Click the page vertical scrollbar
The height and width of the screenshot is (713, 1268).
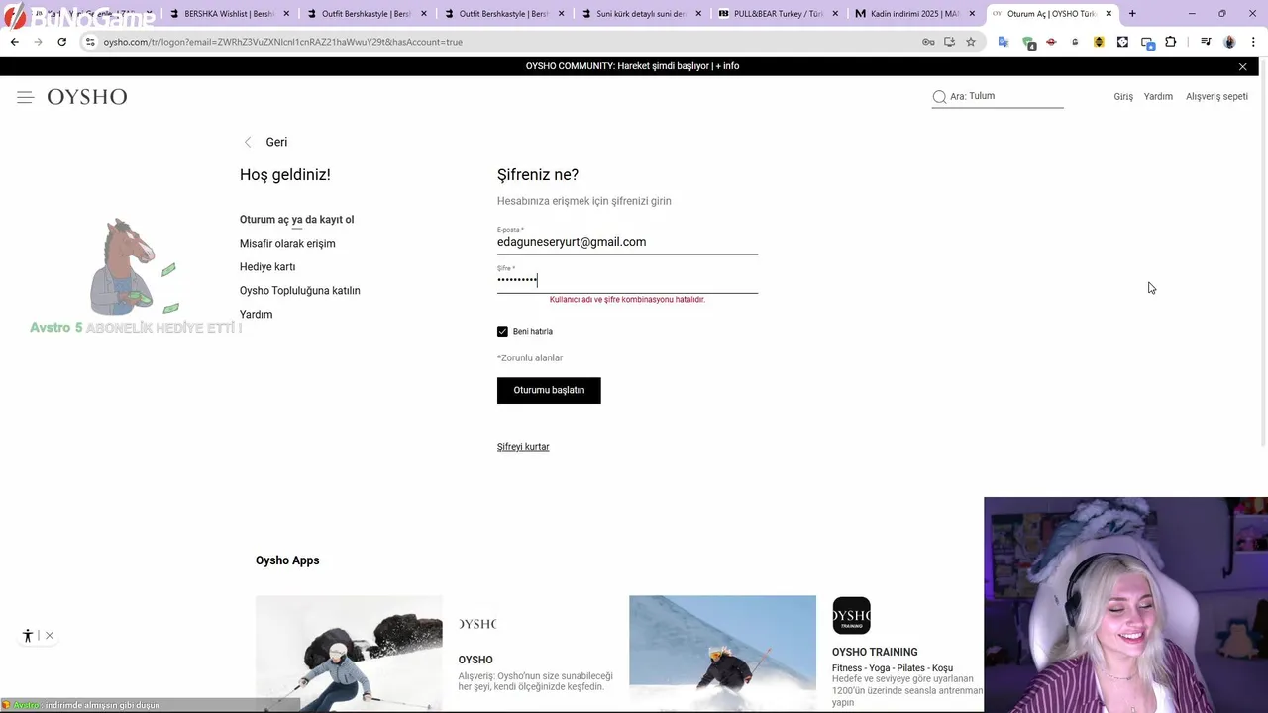click(1263, 253)
